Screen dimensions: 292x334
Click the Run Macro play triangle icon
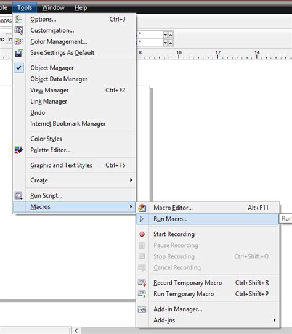tap(142, 219)
